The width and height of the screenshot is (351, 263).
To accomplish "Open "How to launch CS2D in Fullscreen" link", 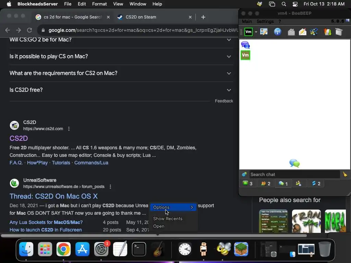I will (x=46, y=230).
